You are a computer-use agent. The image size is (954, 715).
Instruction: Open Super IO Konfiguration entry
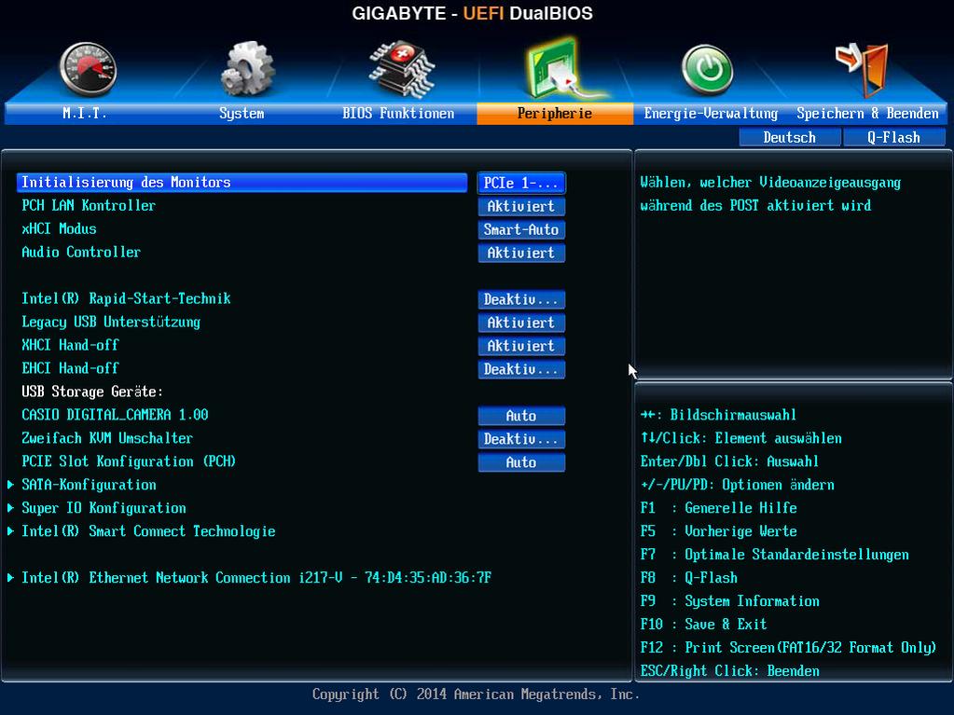(104, 508)
